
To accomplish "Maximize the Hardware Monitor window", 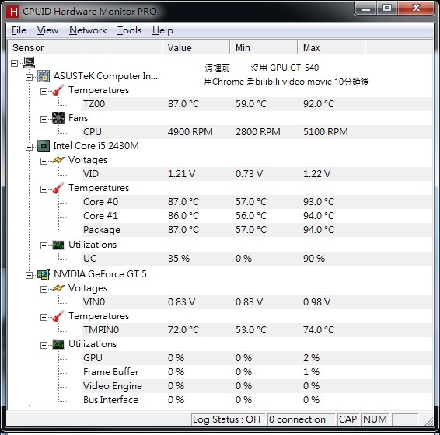I will click(x=387, y=8).
